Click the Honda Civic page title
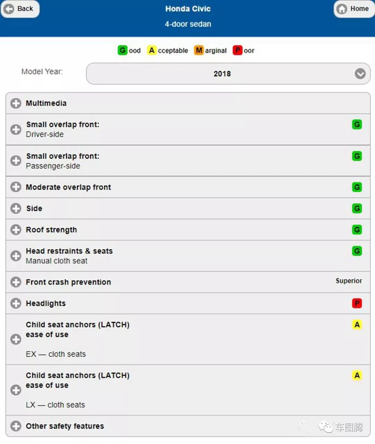 [x=188, y=9]
